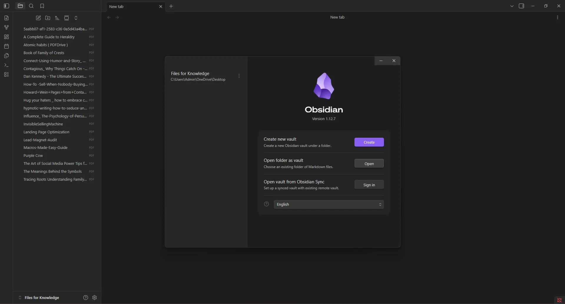Image resolution: width=565 pixels, height=304 pixels.
Task: Open daily note calendar icon
Action: click(x=6, y=46)
